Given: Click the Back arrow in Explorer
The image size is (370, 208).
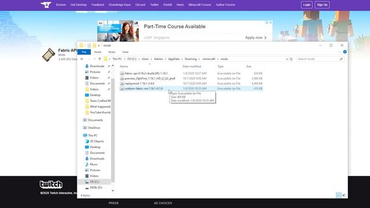Looking at the screenshot, I should pos(82,59).
